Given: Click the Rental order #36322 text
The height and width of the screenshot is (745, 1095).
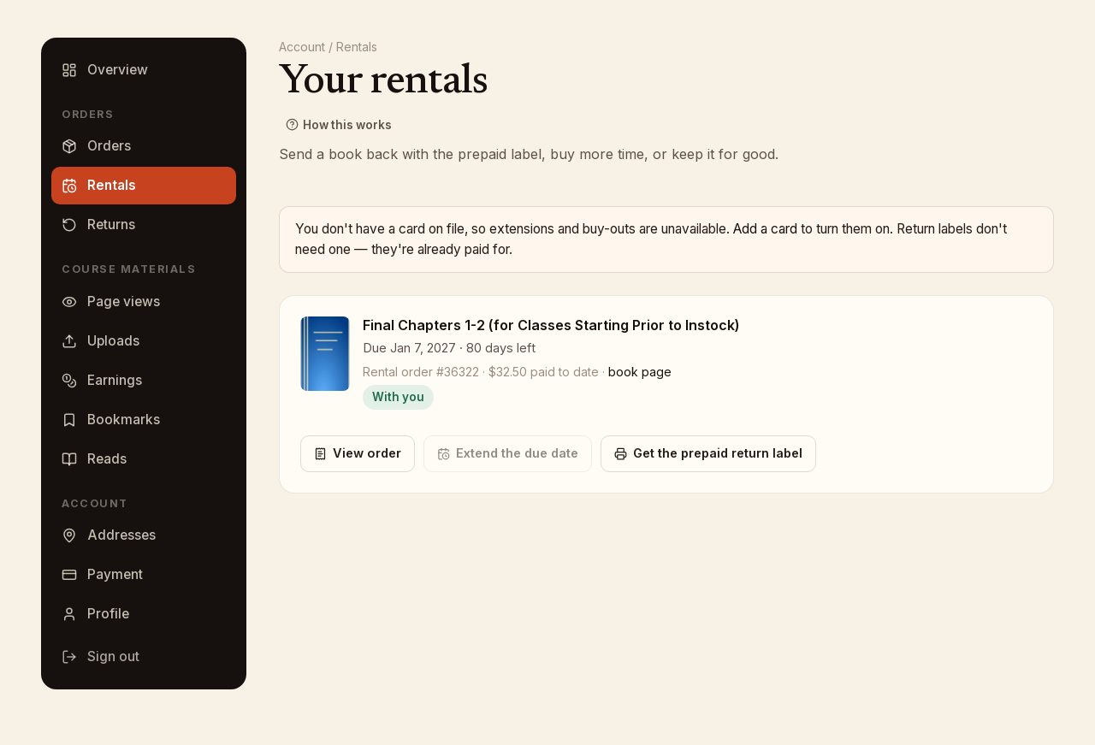Looking at the screenshot, I should pyautogui.click(x=421, y=372).
